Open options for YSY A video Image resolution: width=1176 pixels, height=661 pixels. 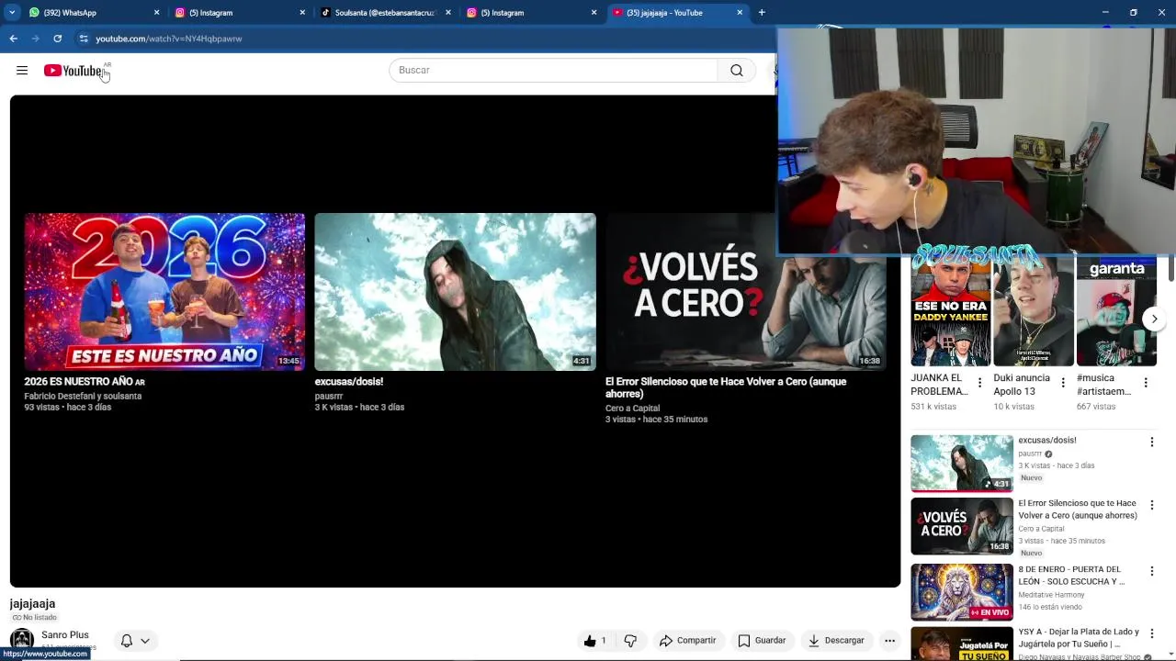(x=1151, y=633)
